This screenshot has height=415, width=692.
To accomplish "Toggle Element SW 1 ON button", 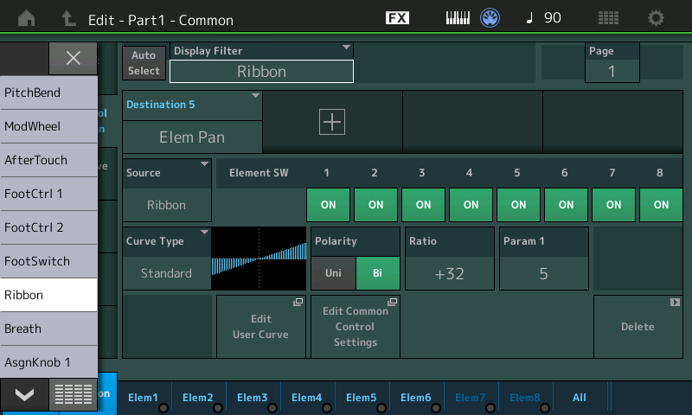I will [x=328, y=205].
